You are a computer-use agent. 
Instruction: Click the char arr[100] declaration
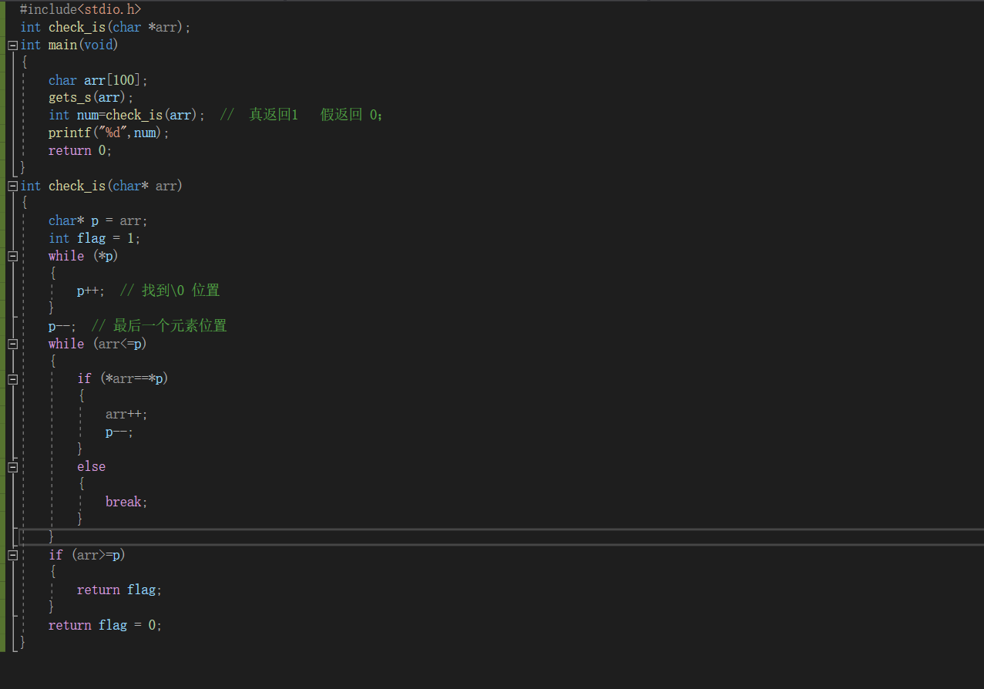point(97,80)
